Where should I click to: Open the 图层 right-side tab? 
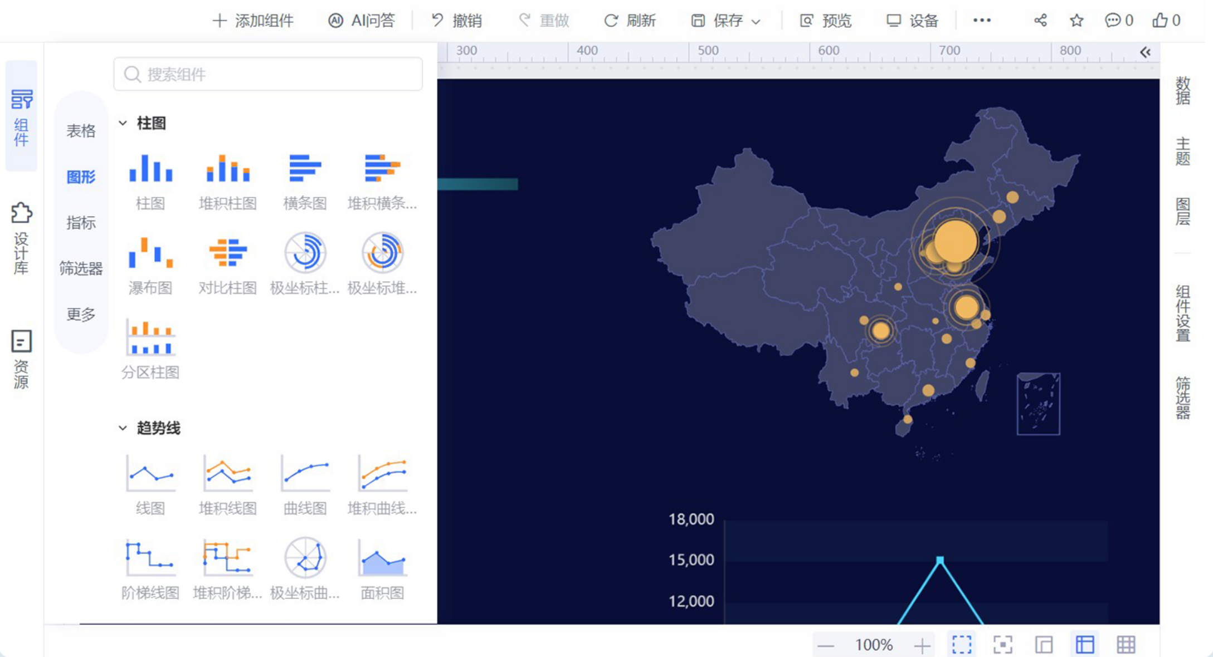point(1182,211)
